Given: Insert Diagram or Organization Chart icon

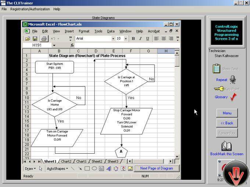Looking at the screenshot, I should coord(116,168).
